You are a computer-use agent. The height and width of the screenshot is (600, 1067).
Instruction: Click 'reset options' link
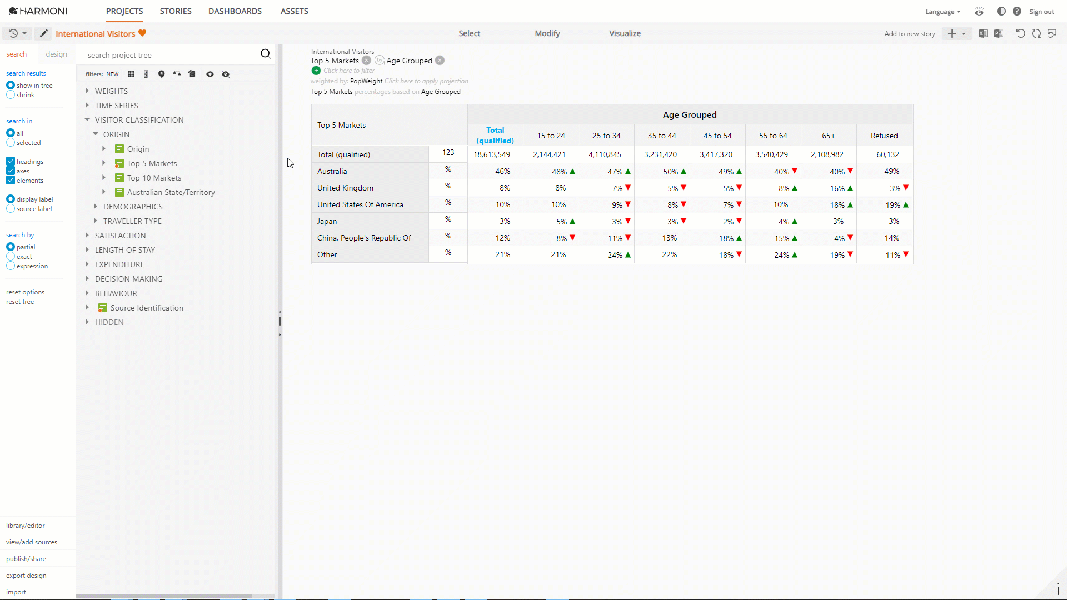26,292
